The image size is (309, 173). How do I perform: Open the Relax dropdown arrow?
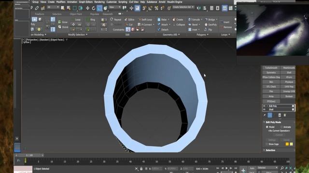(169, 19)
